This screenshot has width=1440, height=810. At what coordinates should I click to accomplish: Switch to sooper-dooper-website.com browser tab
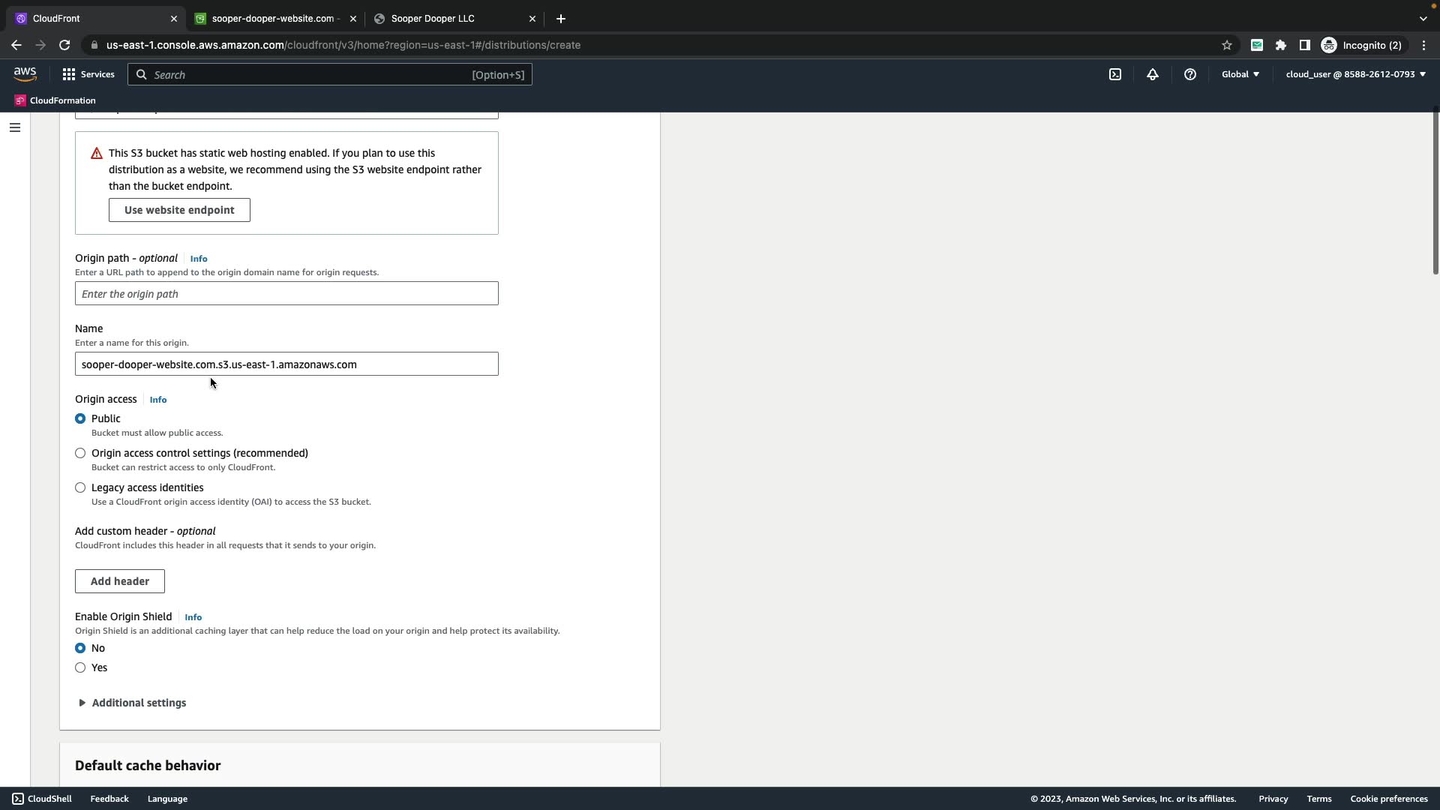coord(274,19)
